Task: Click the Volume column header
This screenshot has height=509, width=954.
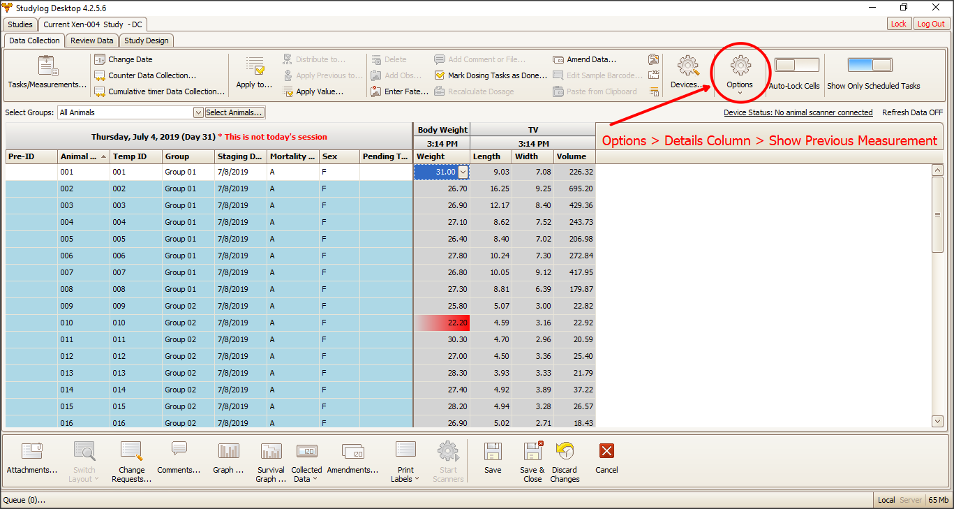Action: (575, 156)
